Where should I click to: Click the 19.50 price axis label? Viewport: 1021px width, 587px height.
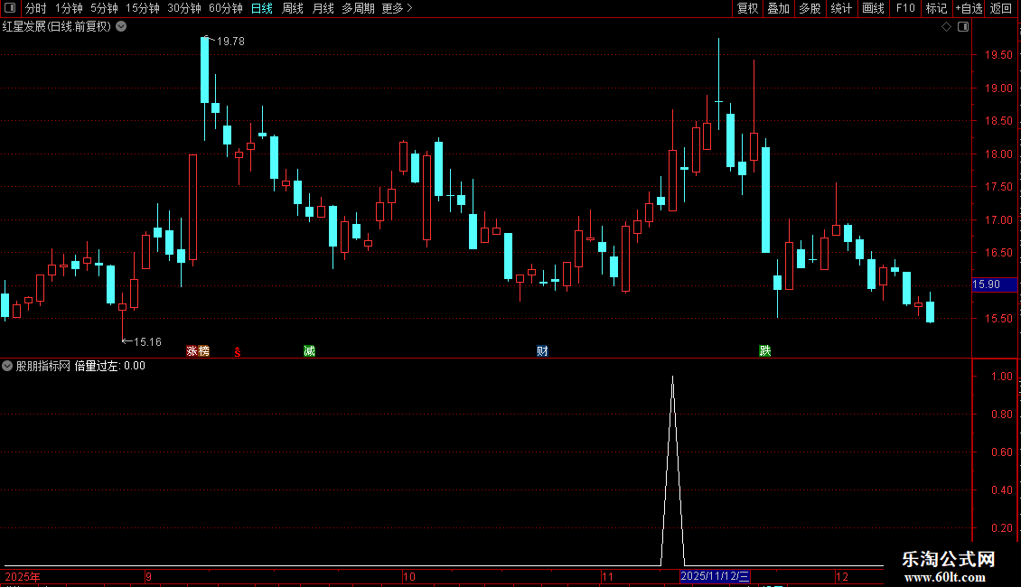998,55
